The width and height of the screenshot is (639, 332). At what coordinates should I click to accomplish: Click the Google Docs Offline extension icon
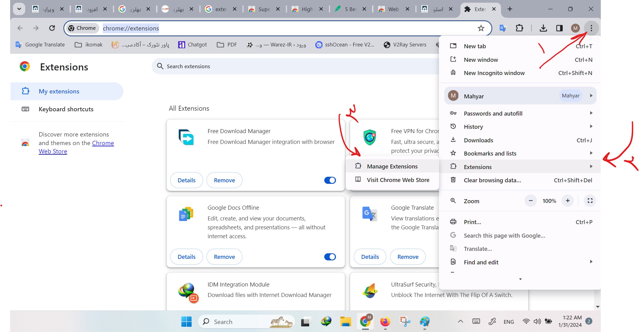[x=186, y=214]
